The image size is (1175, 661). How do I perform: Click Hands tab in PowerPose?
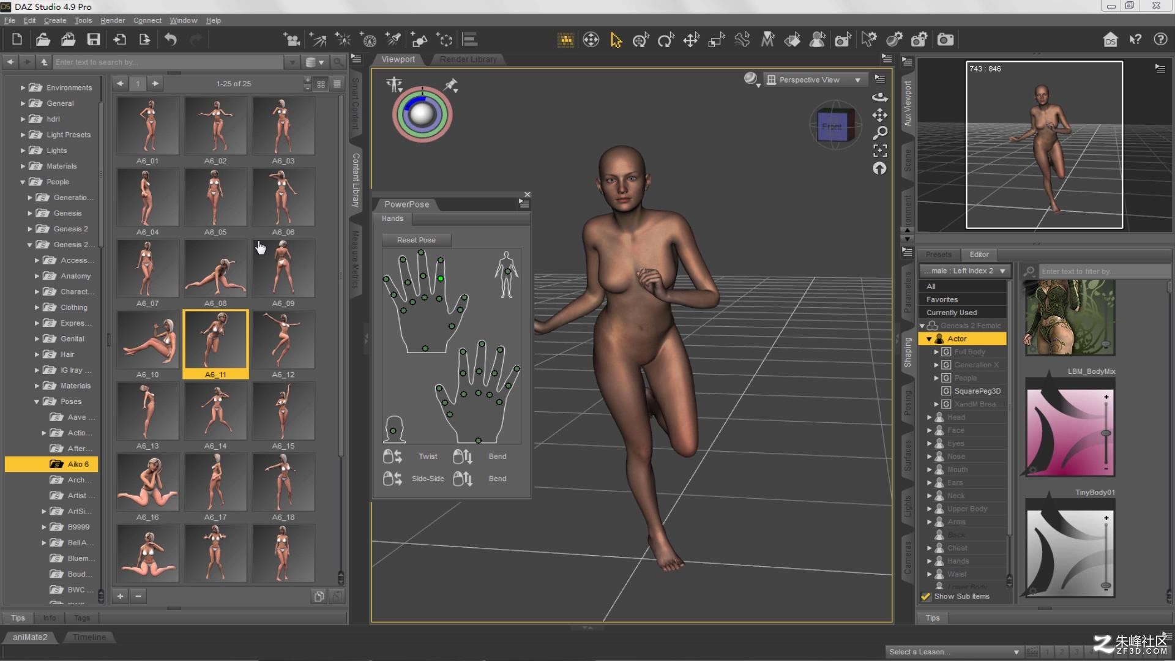tap(393, 218)
